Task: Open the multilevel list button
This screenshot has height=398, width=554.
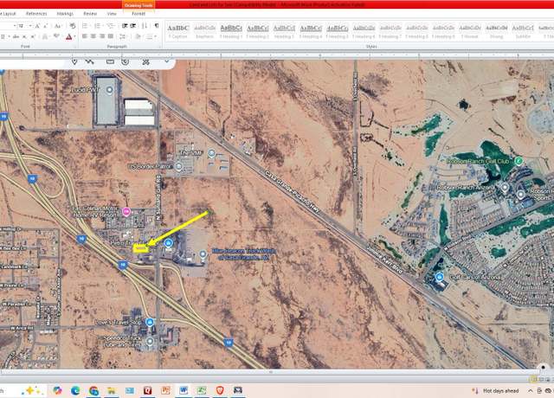Action: [x=111, y=26]
